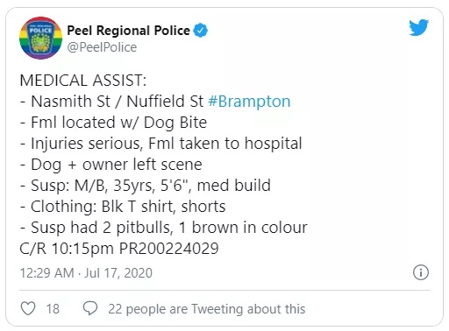Open the reply speech bubble icon
This screenshot has height=331, width=449.
pos(90,308)
